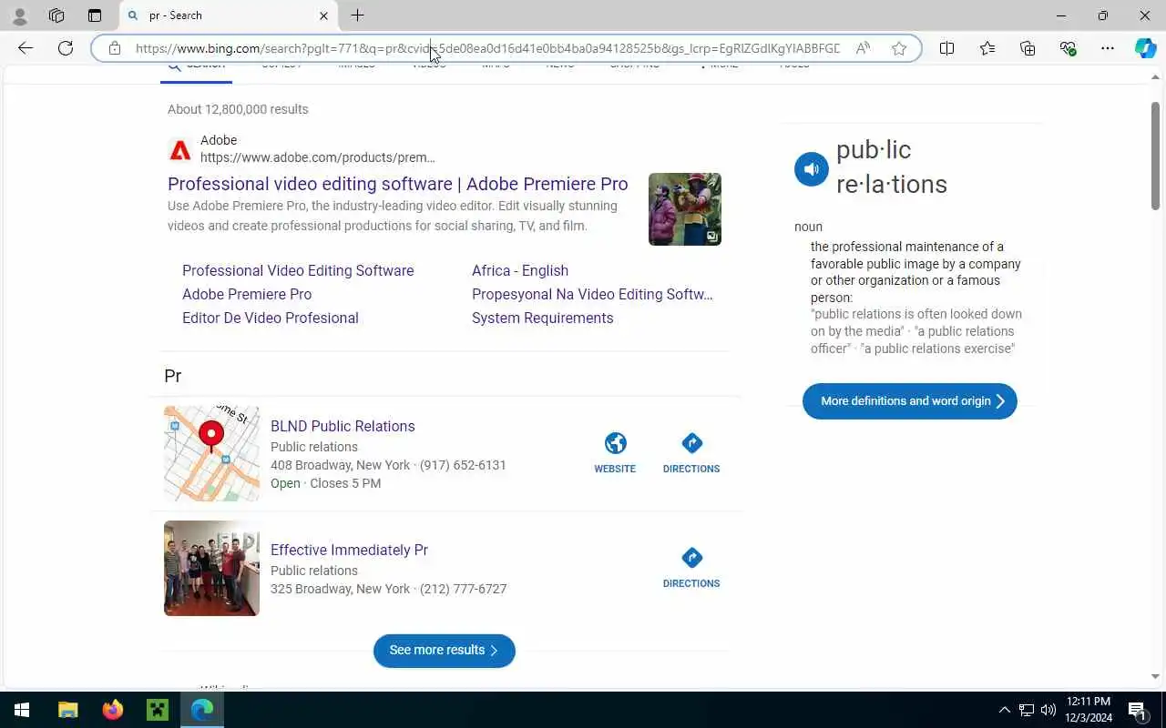Click the BLND address '408 Broadway, New York'
This screenshot has width=1166, height=728.
[x=340, y=465]
